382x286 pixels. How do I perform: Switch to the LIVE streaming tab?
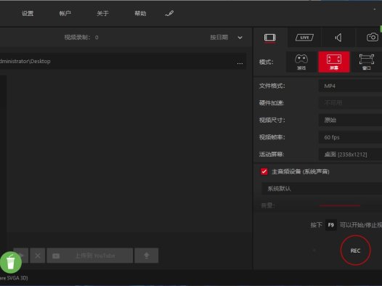pos(304,38)
